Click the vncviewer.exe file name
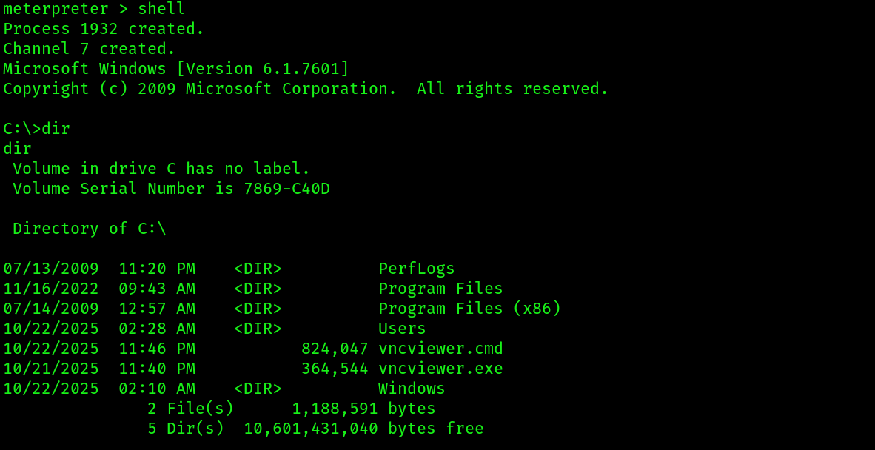The height and width of the screenshot is (450, 875). [441, 369]
